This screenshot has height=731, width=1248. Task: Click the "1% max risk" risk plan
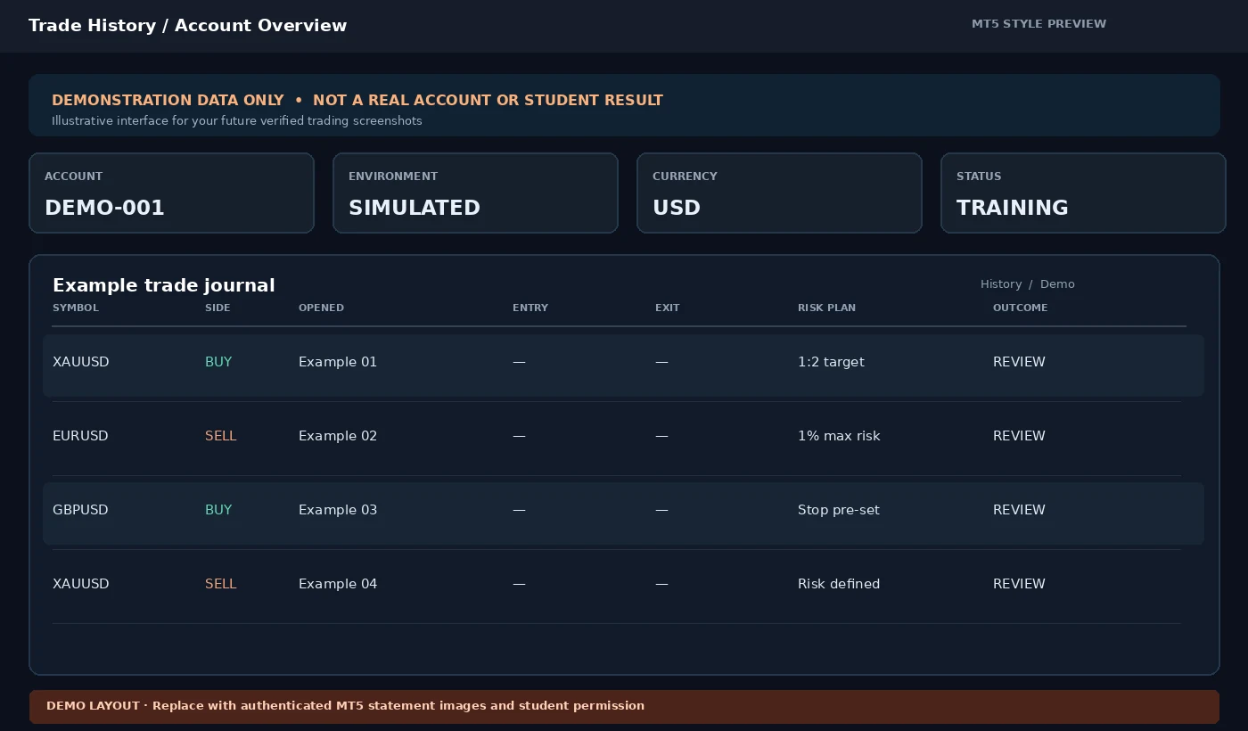coord(839,436)
